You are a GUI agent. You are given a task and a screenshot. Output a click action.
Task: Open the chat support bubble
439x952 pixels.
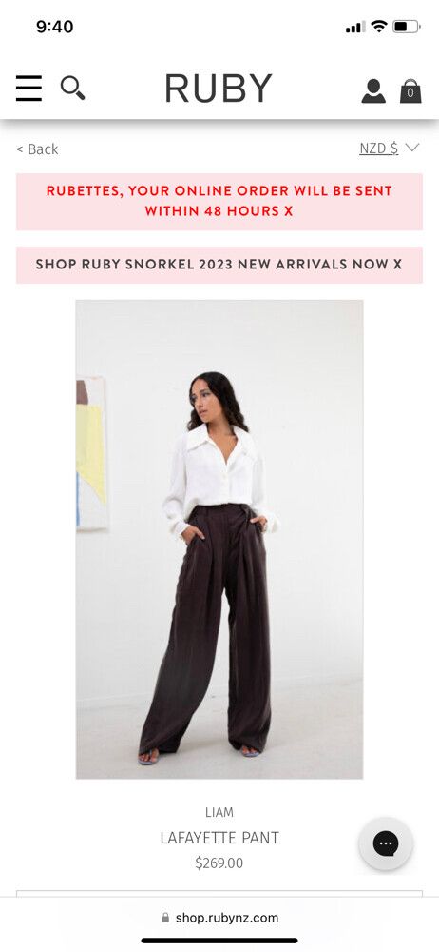(386, 843)
